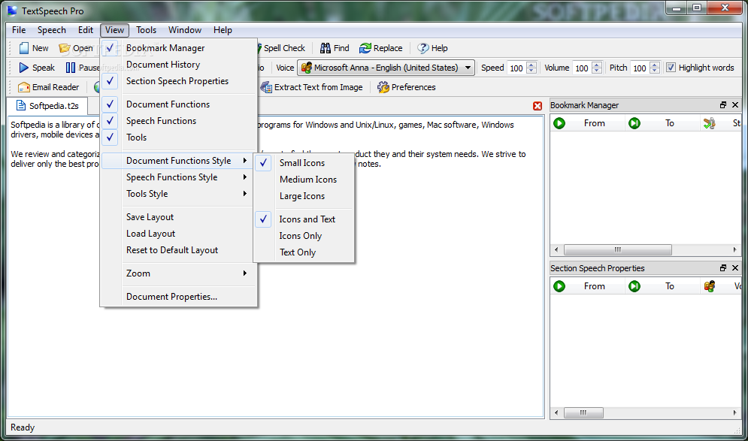Click Bookmark Manager play From icon
Image resolution: width=748 pixels, height=441 pixels.
pyautogui.click(x=559, y=123)
